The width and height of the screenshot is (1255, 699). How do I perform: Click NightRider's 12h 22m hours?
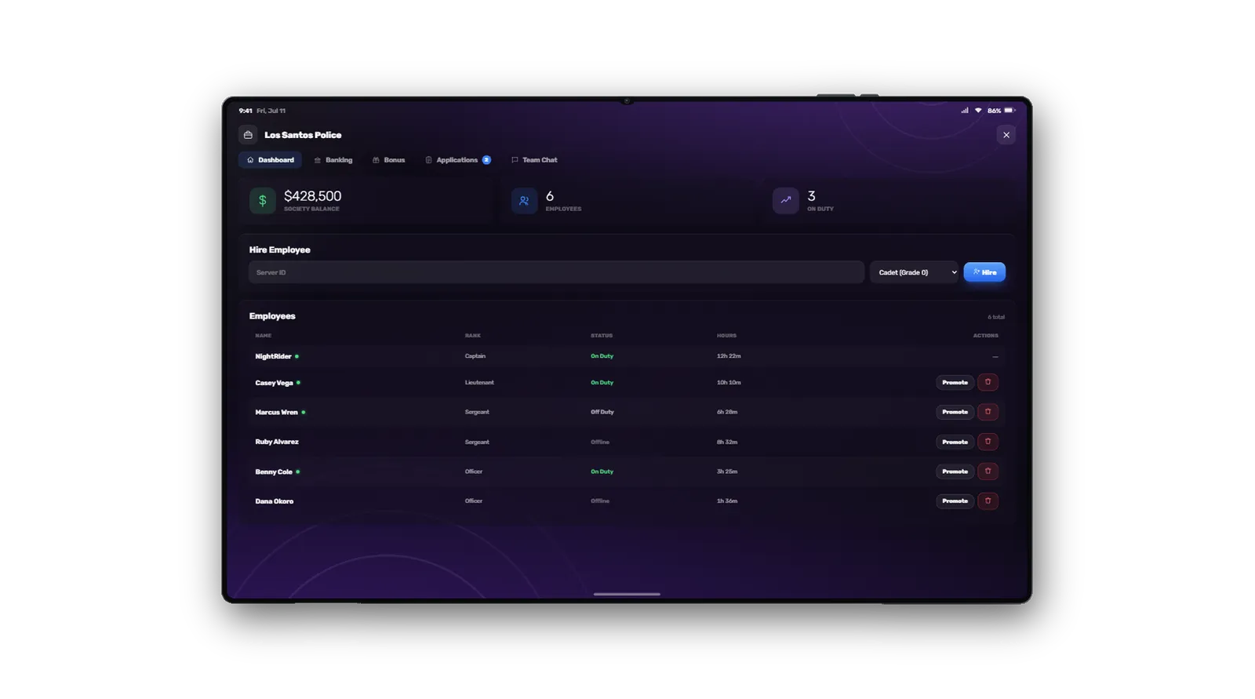[729, 356]
